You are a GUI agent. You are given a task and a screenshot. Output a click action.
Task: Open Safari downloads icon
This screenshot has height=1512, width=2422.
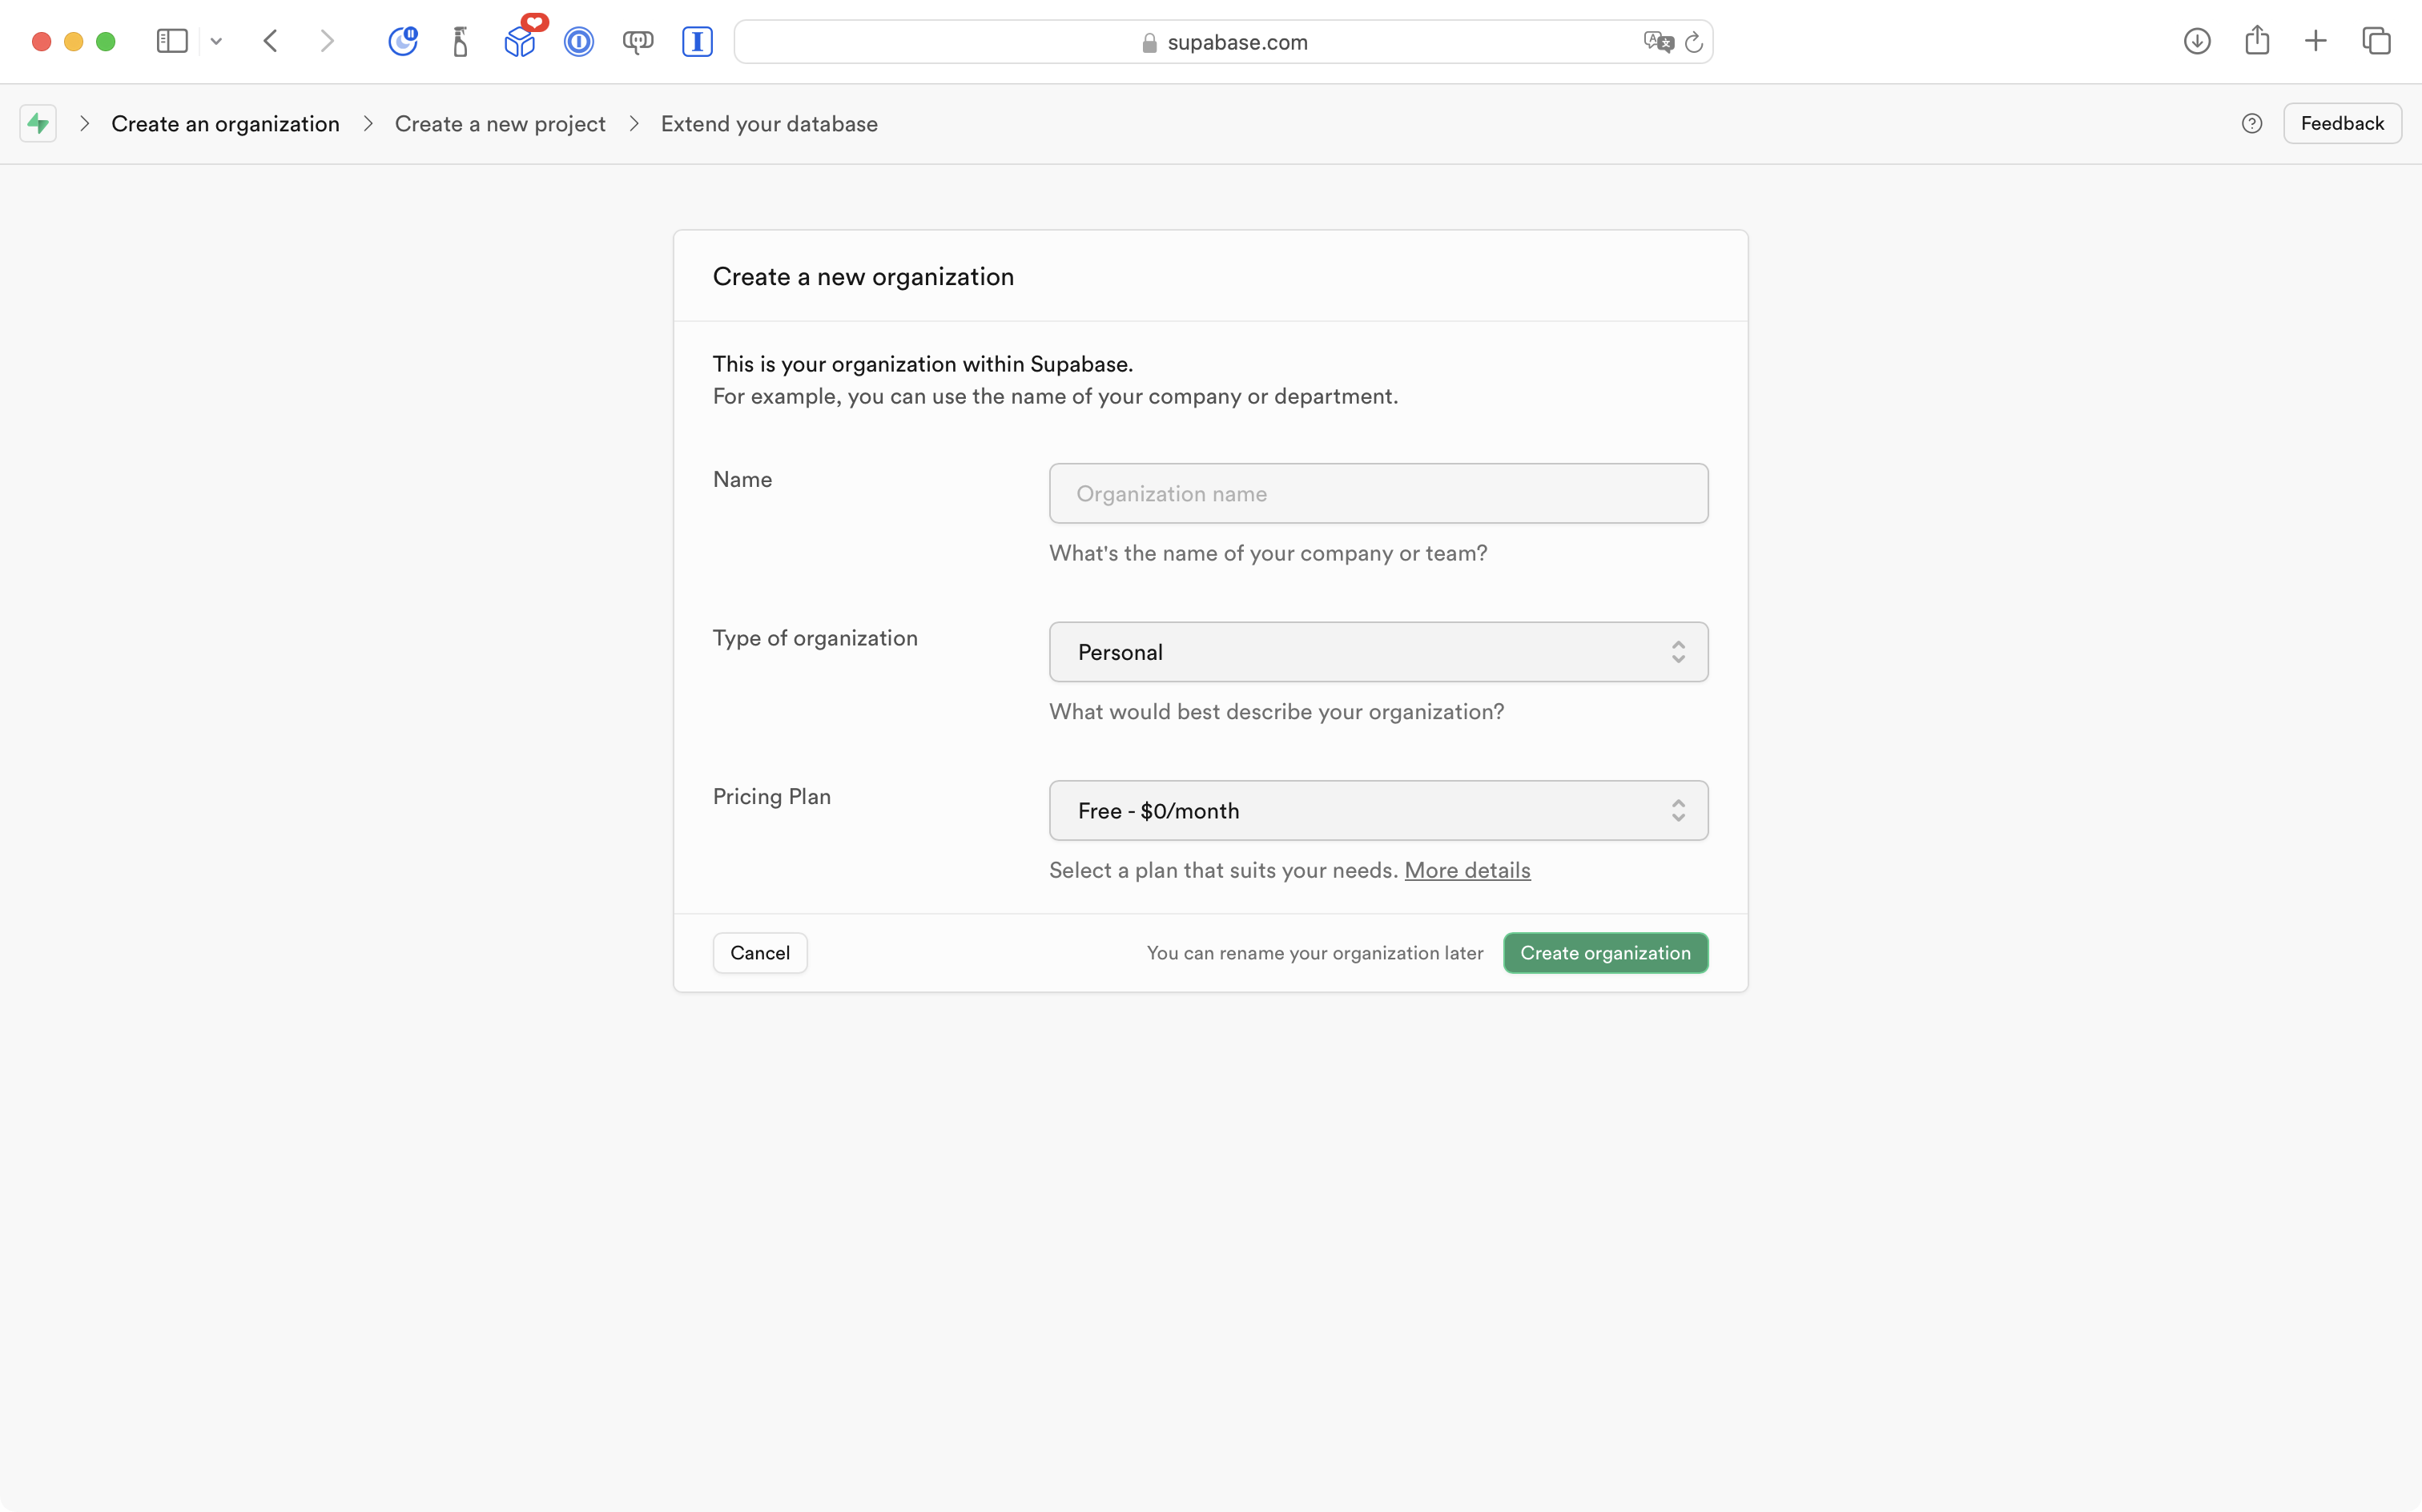tap(2197, 41)
